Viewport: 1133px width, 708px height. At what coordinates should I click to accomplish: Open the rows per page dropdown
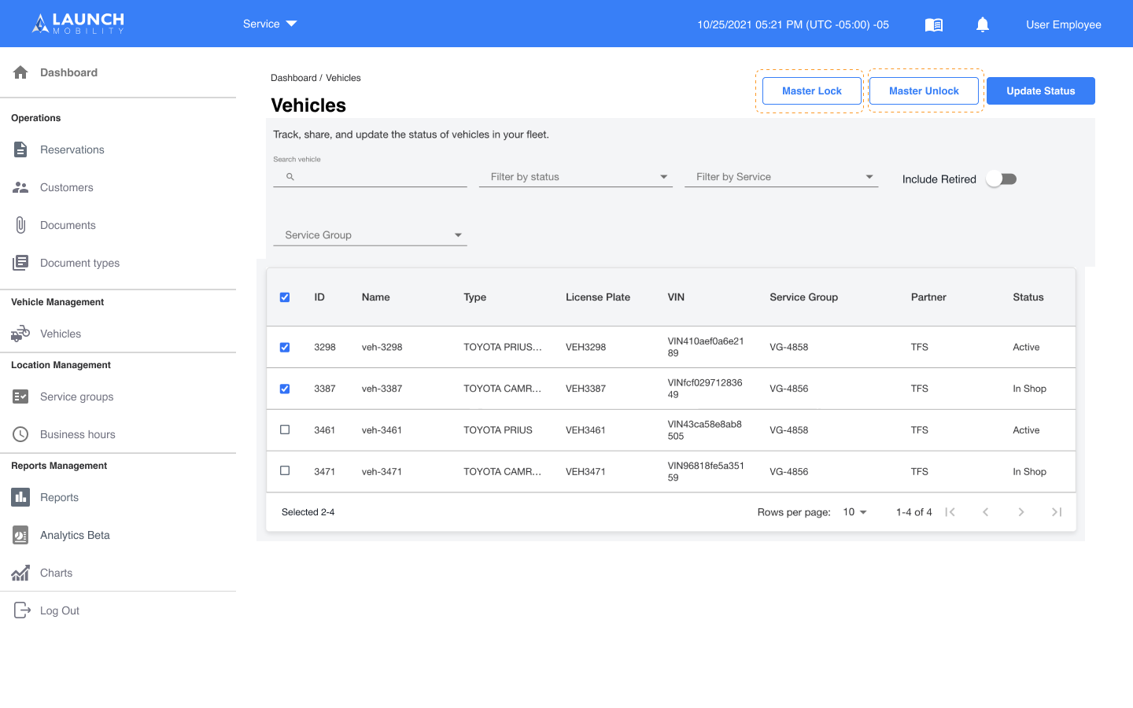854,512
